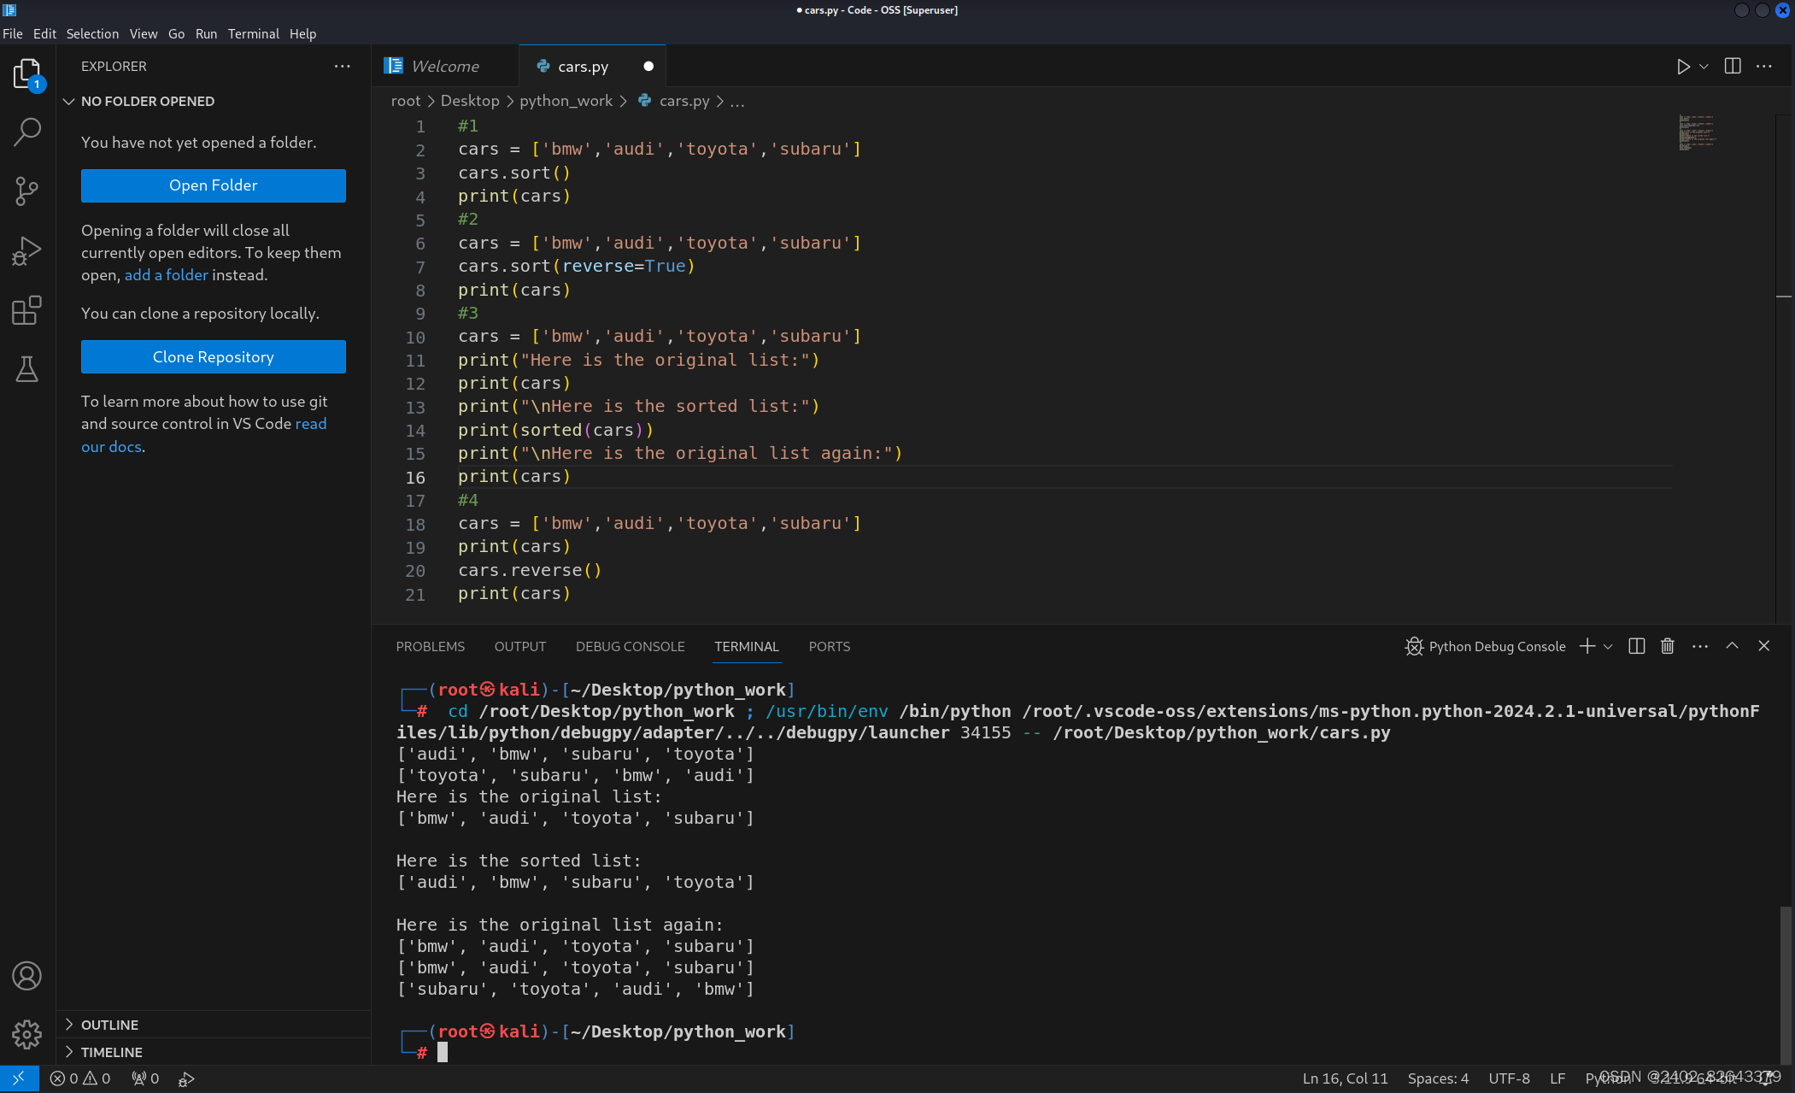Open the Accounts icon
Screen dimensions: 1795x1093
tap(27, 976)
